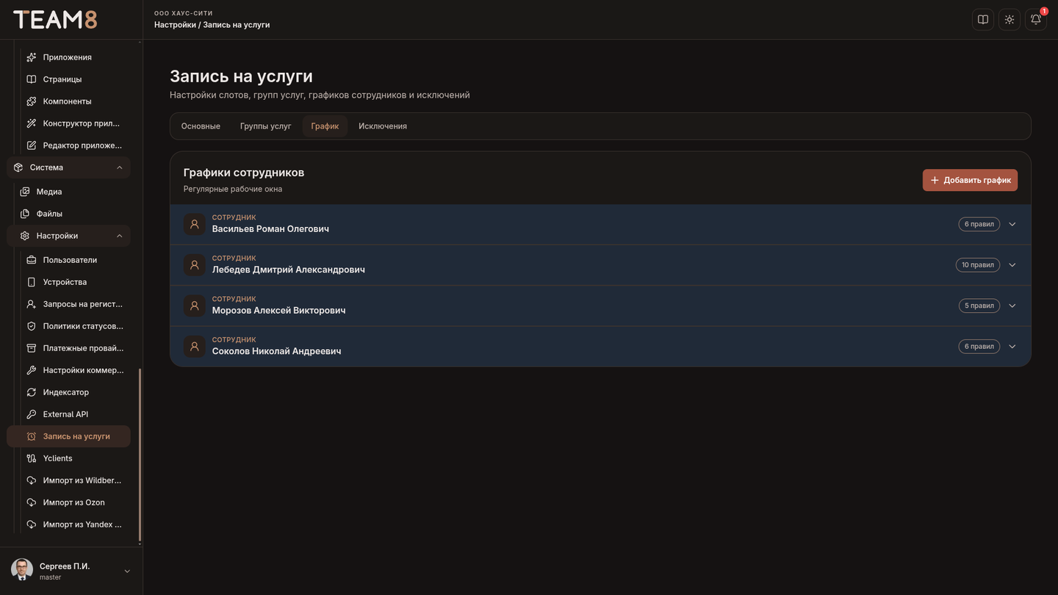Screen dimensions: 1058x595
Task: Expand Соколов Николай Андреевич schedule chevron
Action: pos(1012,347)
